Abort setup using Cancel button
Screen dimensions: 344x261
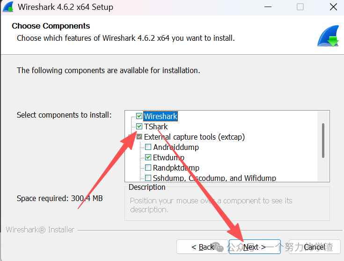(x=315, y=247)
